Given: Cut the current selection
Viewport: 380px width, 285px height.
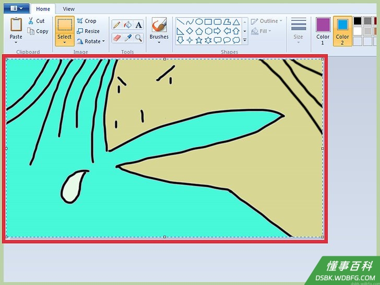Looking at the screenshot, I should coord(37,21).
